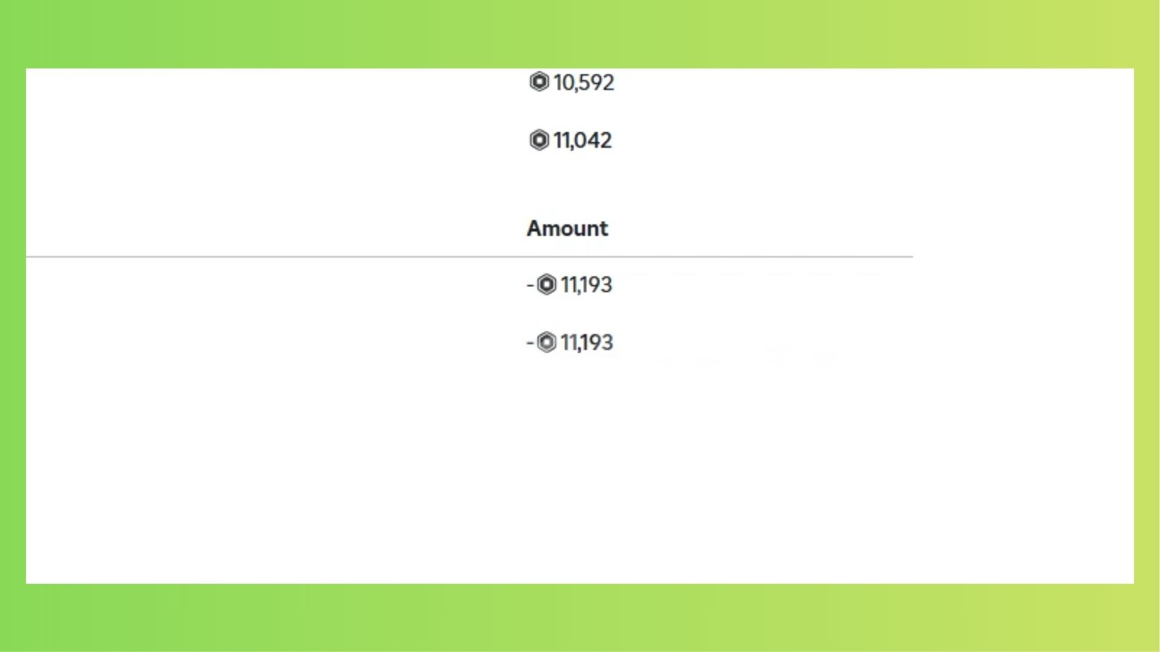Click the minus sign in last 11,193 row

[530, 343]
